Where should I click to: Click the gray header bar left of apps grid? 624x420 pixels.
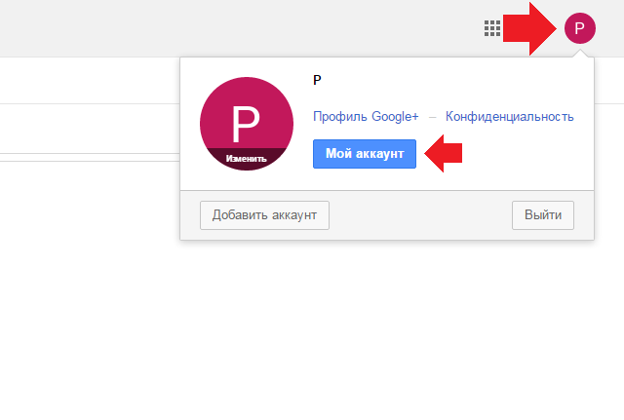[239, 28]
